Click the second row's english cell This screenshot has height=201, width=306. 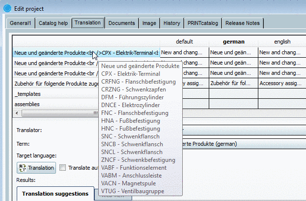[282, 63]
